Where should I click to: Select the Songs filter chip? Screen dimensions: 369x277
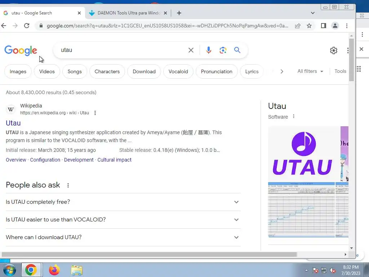tap(75, 71)
